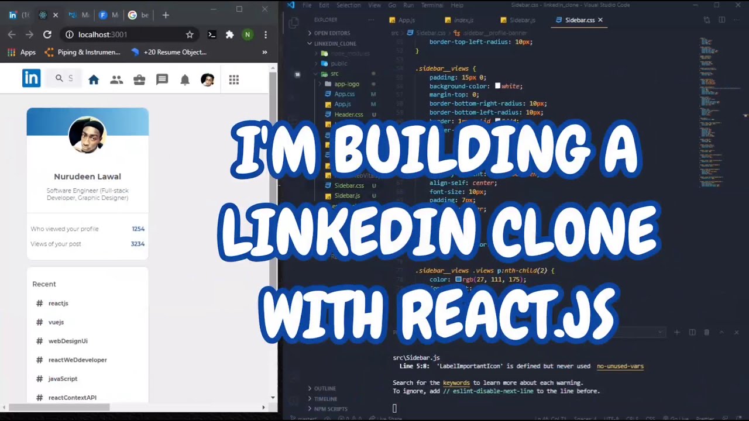The height and width of the screenshot is (421, 749).
Task: Split the terminal panel
Action: click(692, 332)
